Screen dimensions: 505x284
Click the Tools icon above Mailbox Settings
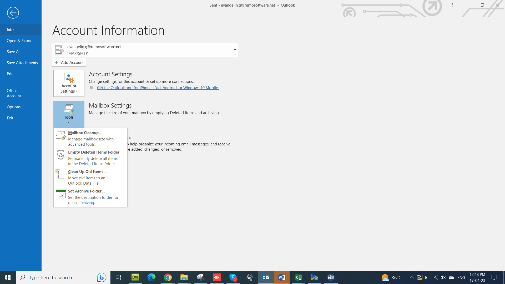(69, 109)
